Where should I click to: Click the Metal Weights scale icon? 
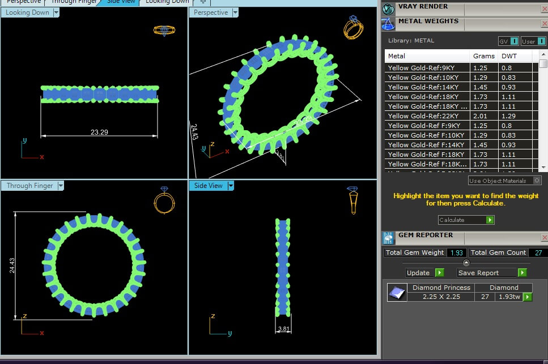(x=388, y=23)
